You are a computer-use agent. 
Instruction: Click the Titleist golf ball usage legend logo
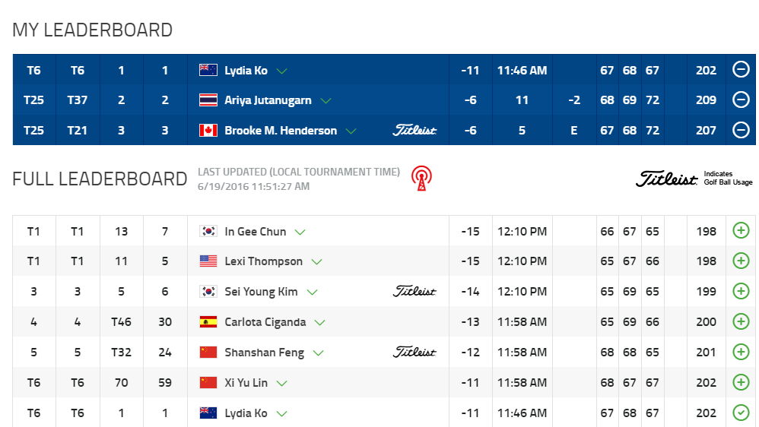tap(666, 179)
